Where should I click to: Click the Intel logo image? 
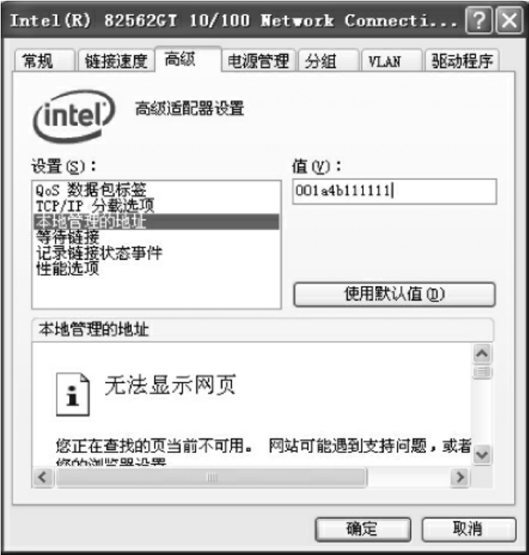[x=74, y=116]
